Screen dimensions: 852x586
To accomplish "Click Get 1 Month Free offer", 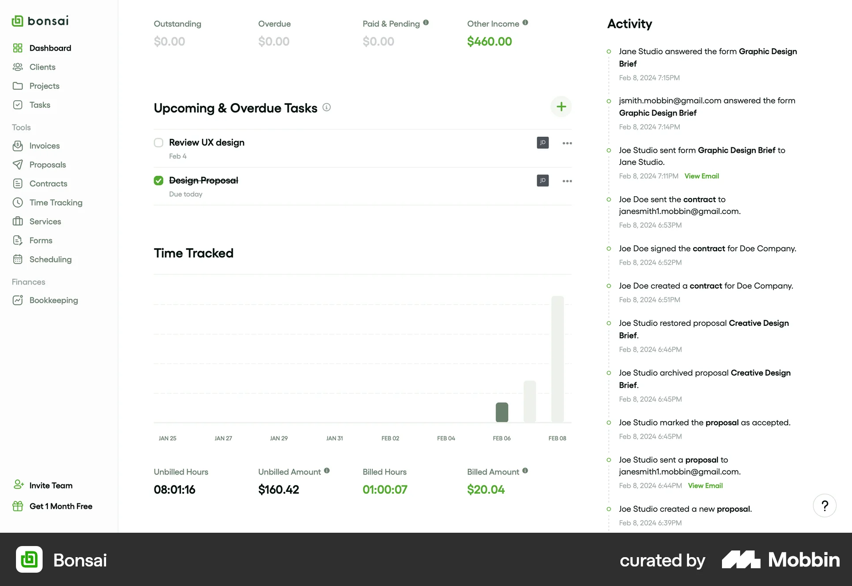I will [60, 506].
